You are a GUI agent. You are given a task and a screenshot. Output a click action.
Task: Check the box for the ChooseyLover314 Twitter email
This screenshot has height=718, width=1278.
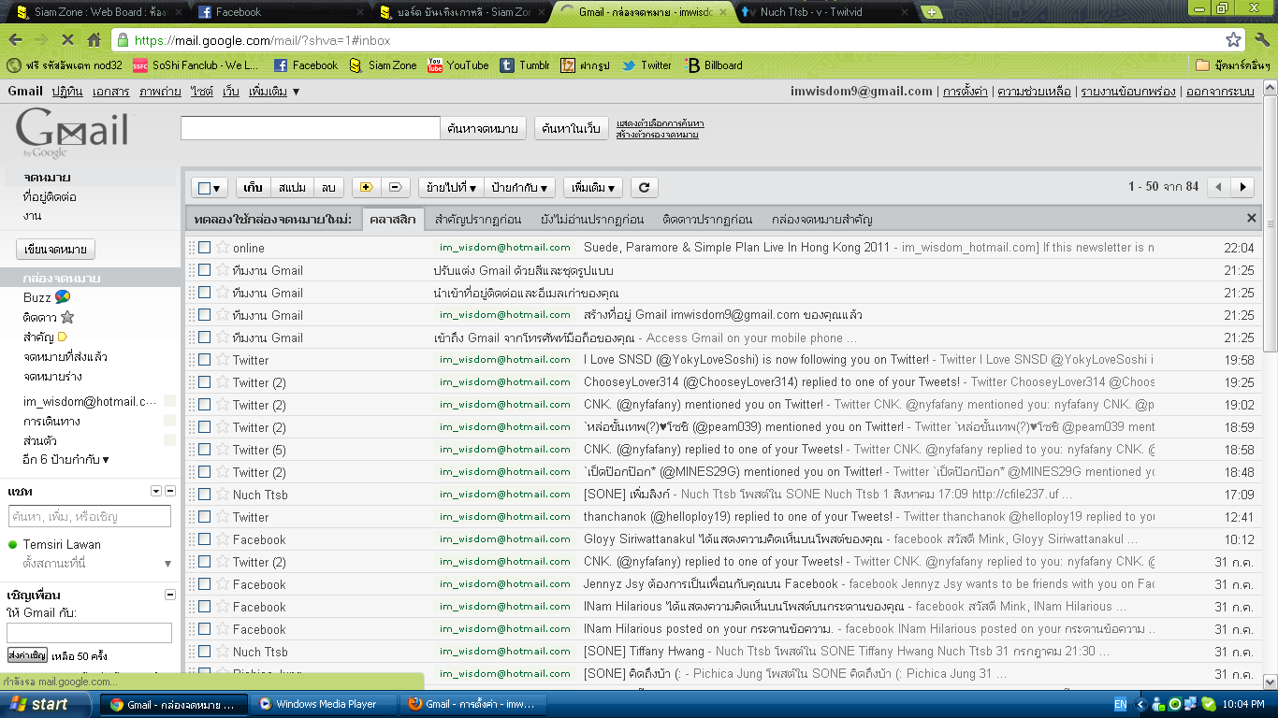pos(204,382)
